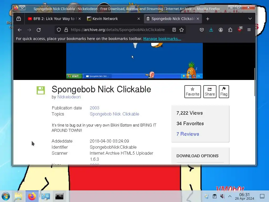Open Spongebob Nick Clickable topic link
269x202 pixels.
(x=115, y=114)
